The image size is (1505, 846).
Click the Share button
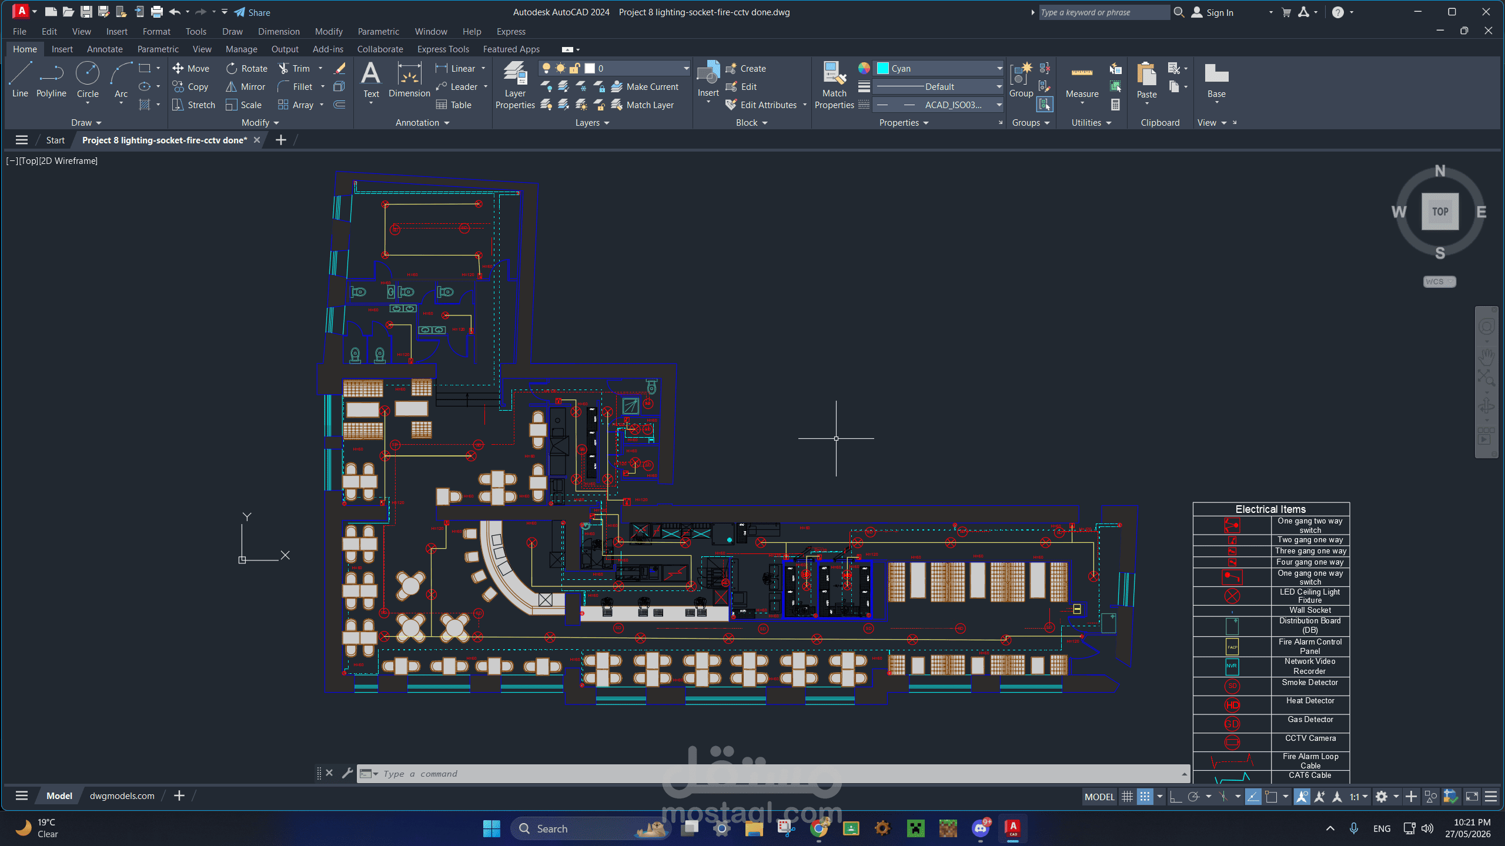point(252,12)
